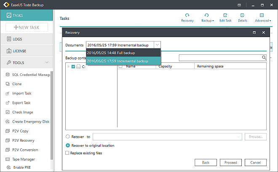
Task: Collapse the backup version dropdown arrow
Action: click(157, 45)
